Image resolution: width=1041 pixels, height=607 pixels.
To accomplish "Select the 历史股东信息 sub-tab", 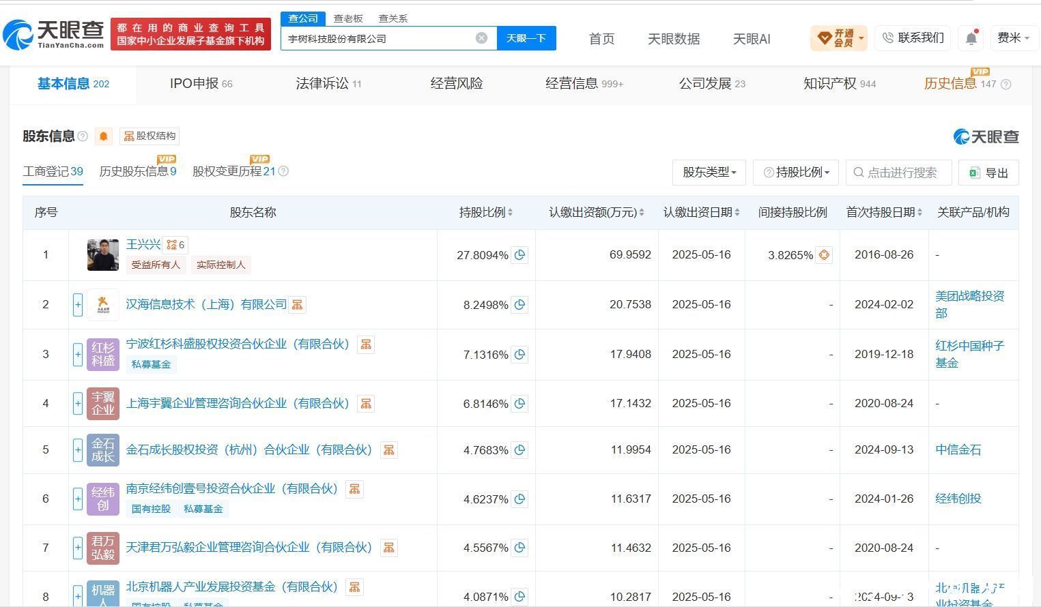I will point(138,171).
